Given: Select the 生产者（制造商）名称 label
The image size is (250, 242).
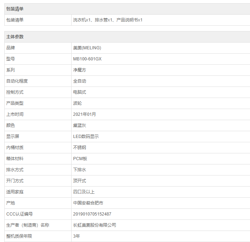Looking at the screenshot, I should click(x=28, y=225).
